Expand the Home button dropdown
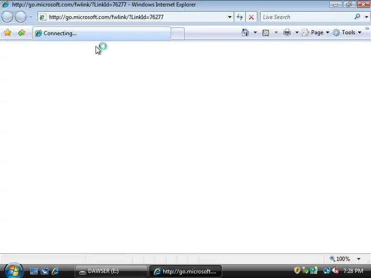 coord(255,32)
